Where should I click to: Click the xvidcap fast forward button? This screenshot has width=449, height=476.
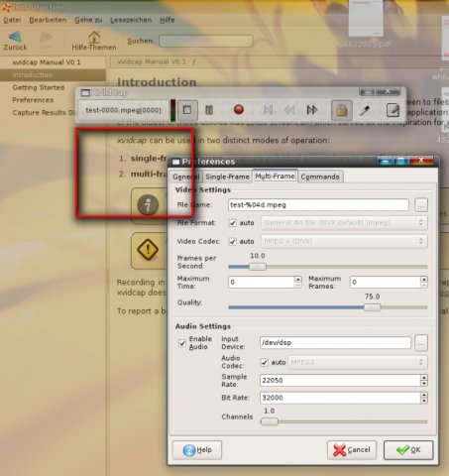click(312, 110)
